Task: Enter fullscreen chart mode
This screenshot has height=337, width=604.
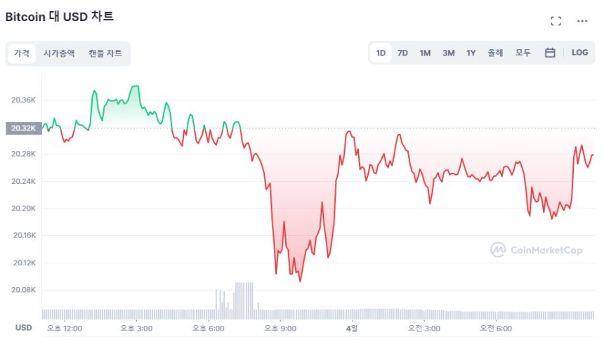Action: pos(556,21)
